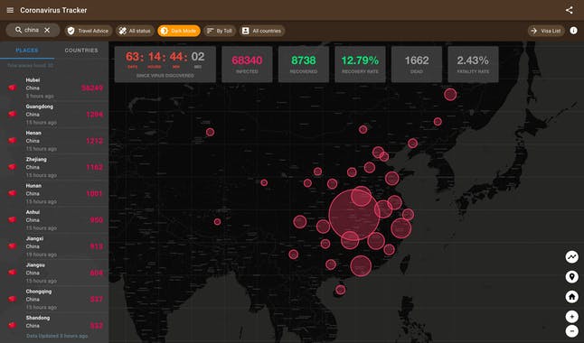Toggle Dark Mode

(x=179, y=31)
